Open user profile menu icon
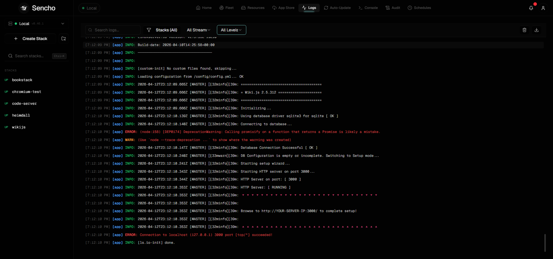This screenshot has height=259, width=553. point(543,8)
